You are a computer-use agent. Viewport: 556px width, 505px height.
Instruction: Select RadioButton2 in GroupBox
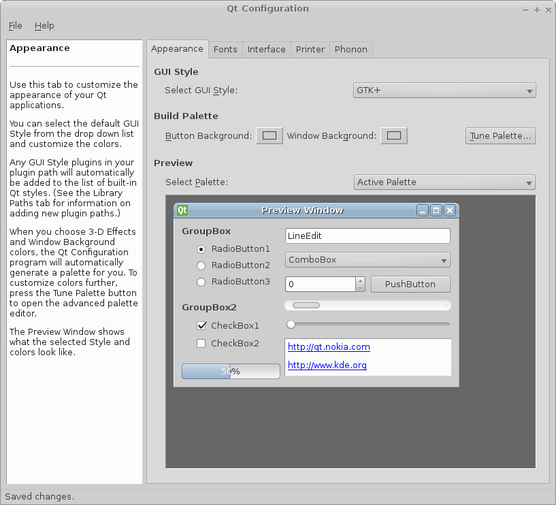click(x=201, y=265)
